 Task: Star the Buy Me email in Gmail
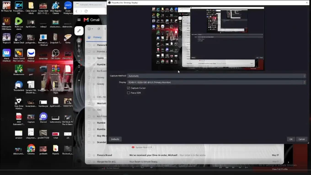[94, 136]
